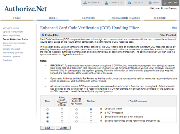Image resolution: width=180 pixels, height=134 pixels.
Task: Click the Help link beside page title
Action: 174,28
